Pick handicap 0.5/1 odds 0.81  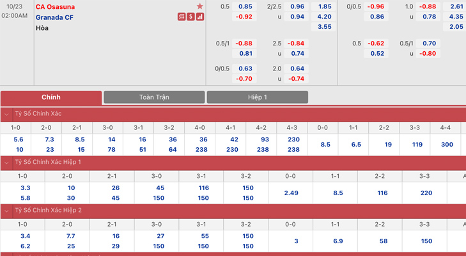tap(244, 54)
